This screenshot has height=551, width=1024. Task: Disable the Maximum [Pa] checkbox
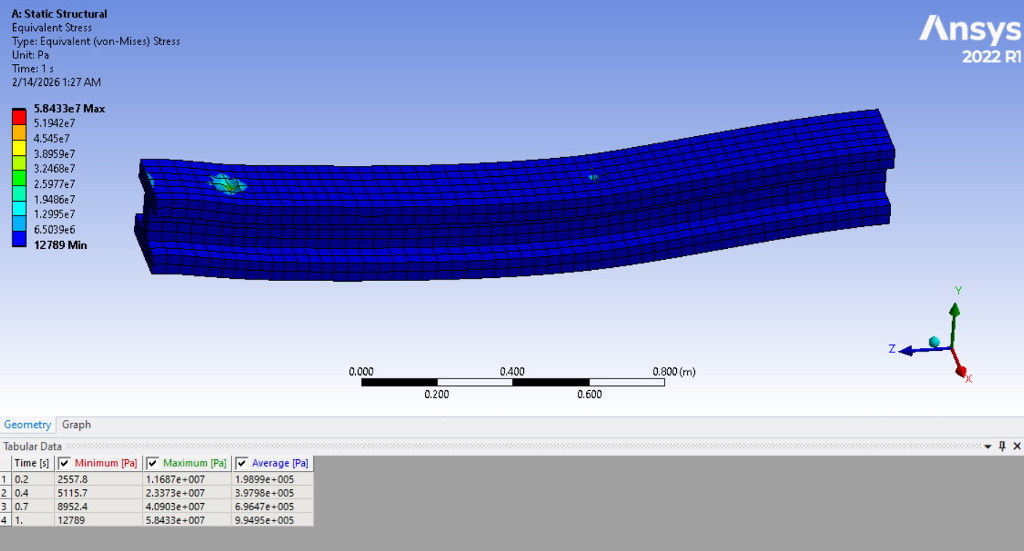pos(153,463)
